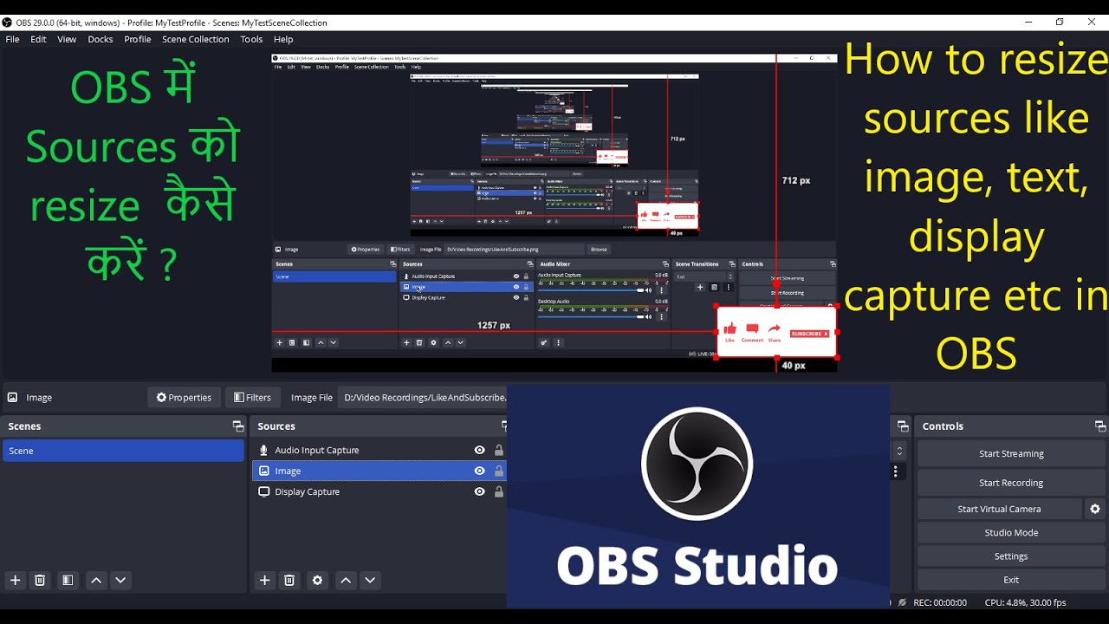Image resolution: width=1109 pixels, height=624 pixels.
Task: Open the Profile menu
Action: tap(137, 39)
